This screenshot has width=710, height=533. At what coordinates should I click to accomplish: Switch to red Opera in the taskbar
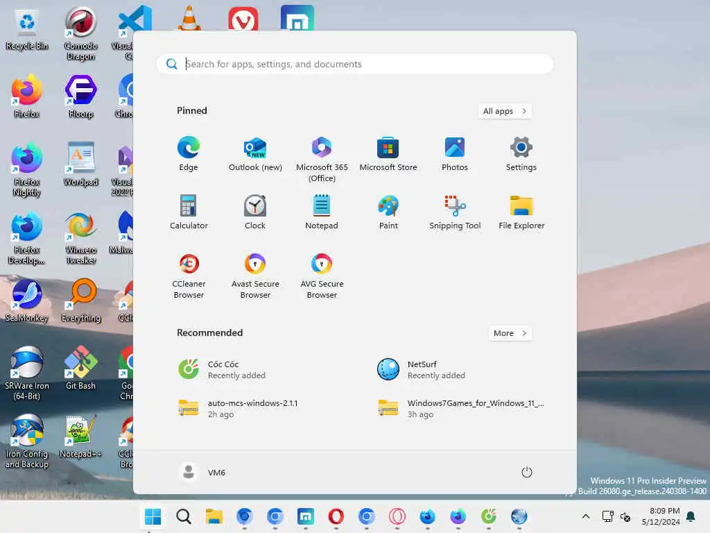click(336, 516)
